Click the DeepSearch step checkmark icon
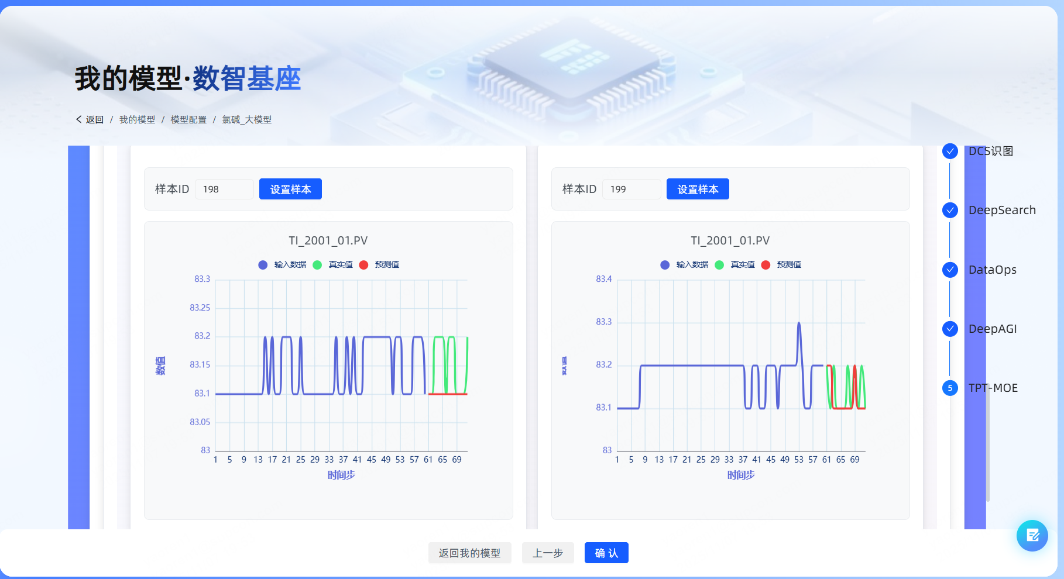Image resolution: width=1064 pixels, height=579 pixels. coord(950,210)
